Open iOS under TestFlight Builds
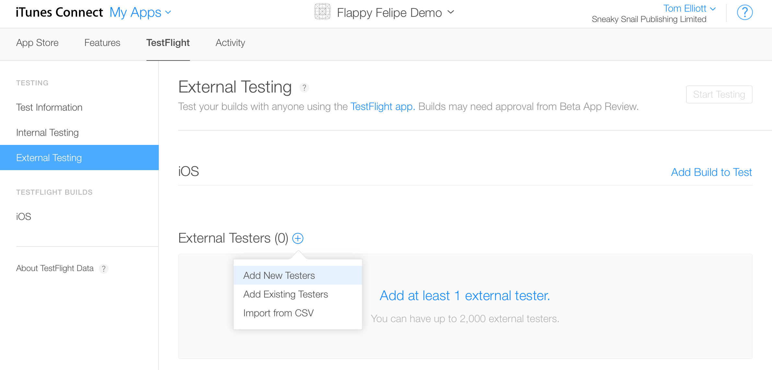 (x=24, y=216)
